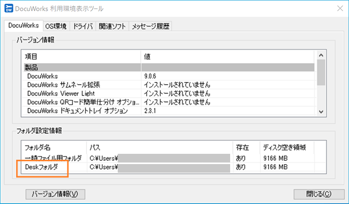Select the DocuWorks Viewer Light row
This screenshot has height=204, width=349.
point(169,93)
